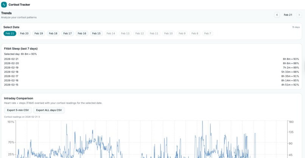The height and width of the screenshot is (158, 305).
Task: Select the Feb 10 date pill
Action: tap(168, 33)
